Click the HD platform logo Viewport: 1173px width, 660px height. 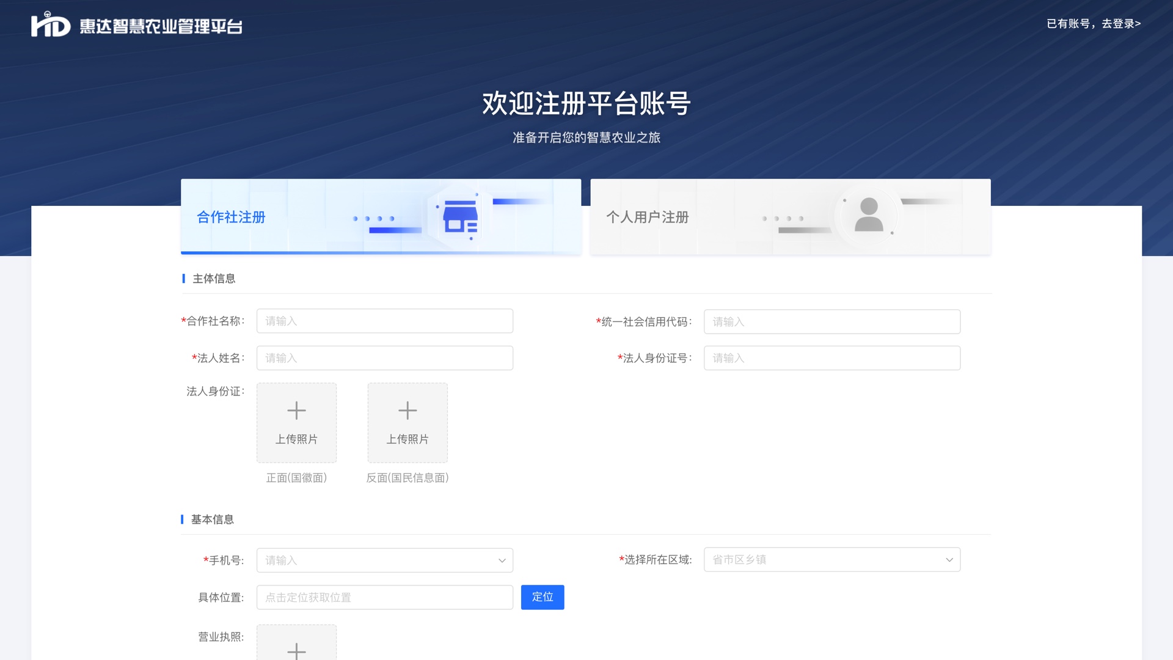51,24
